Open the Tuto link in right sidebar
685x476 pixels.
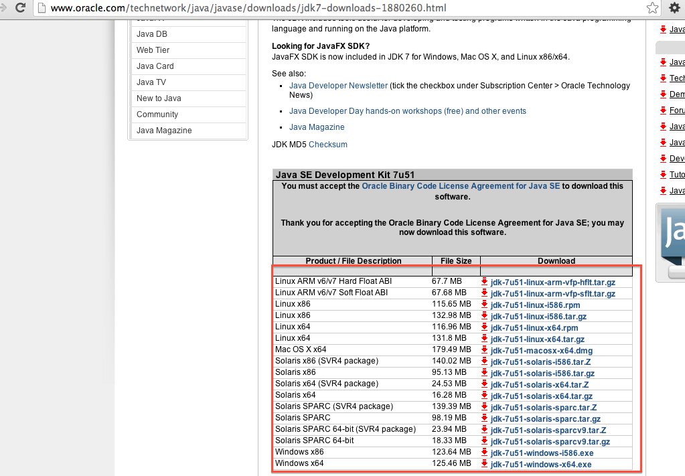pos(677,175)
